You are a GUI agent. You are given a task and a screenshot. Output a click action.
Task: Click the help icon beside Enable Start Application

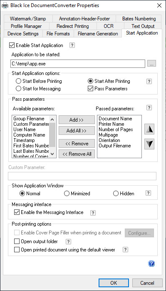point(72,45)
